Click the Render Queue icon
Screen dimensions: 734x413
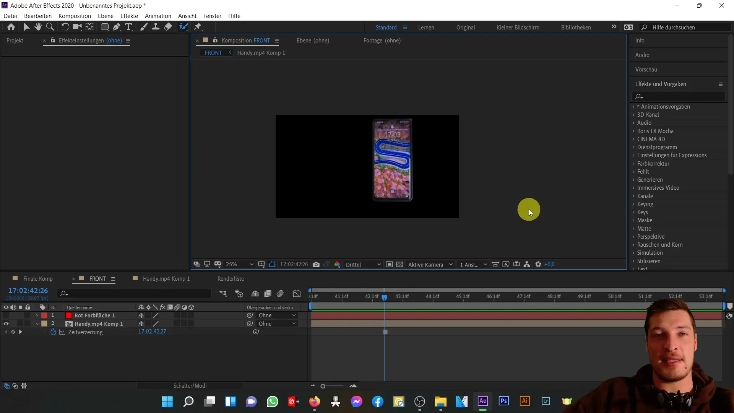click(231, 278)
